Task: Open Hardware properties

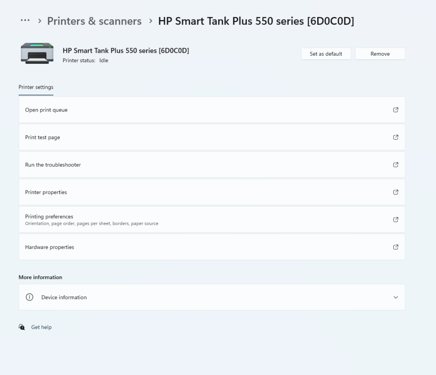Action: (212, 247)
